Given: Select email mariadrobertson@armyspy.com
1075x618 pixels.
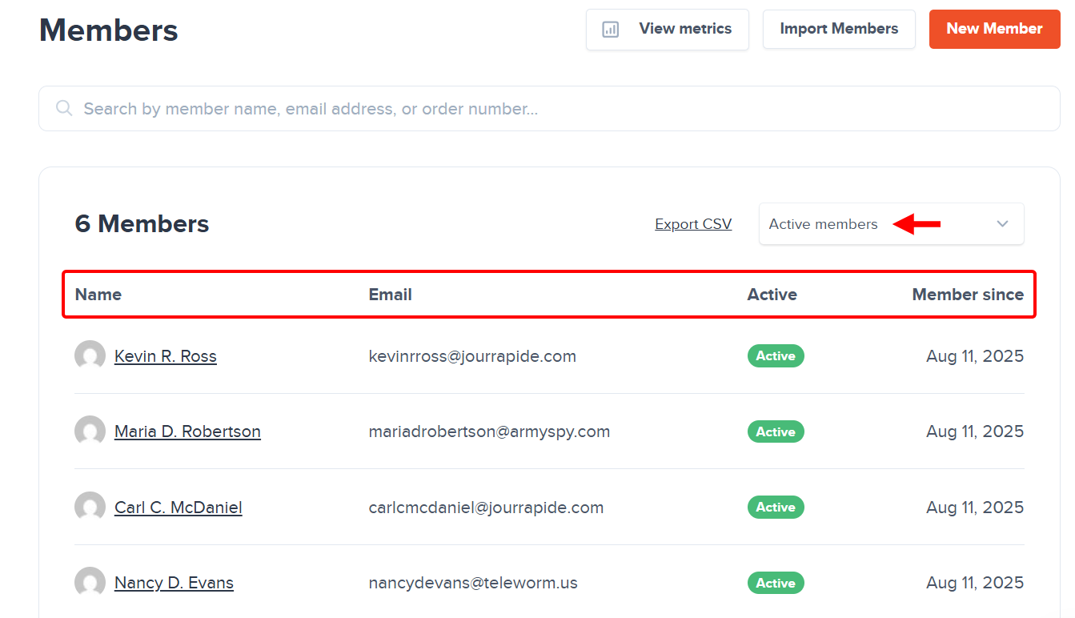Looking at the screenshot, I should pos(489,431).
